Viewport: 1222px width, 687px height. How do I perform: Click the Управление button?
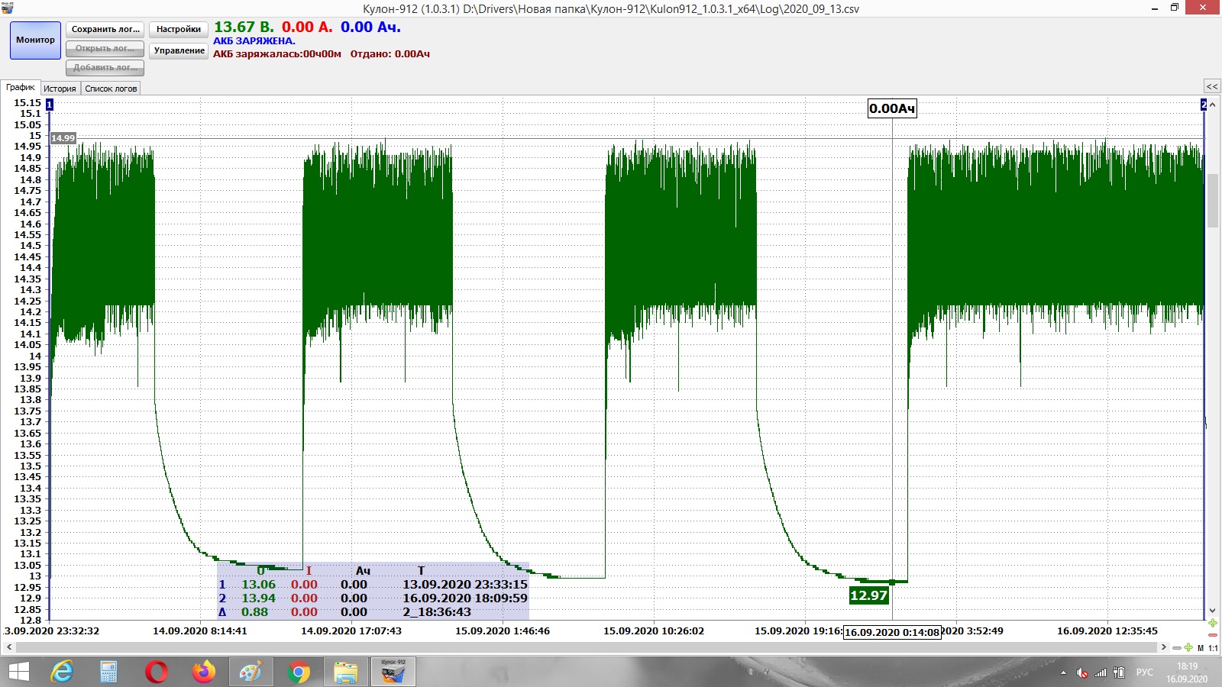pyautogui.click(x=179, y=50)
